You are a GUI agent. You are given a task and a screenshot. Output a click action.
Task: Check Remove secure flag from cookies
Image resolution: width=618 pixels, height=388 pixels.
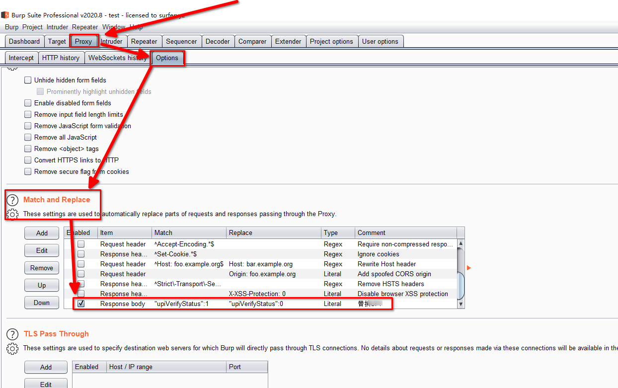pos(28,171)
